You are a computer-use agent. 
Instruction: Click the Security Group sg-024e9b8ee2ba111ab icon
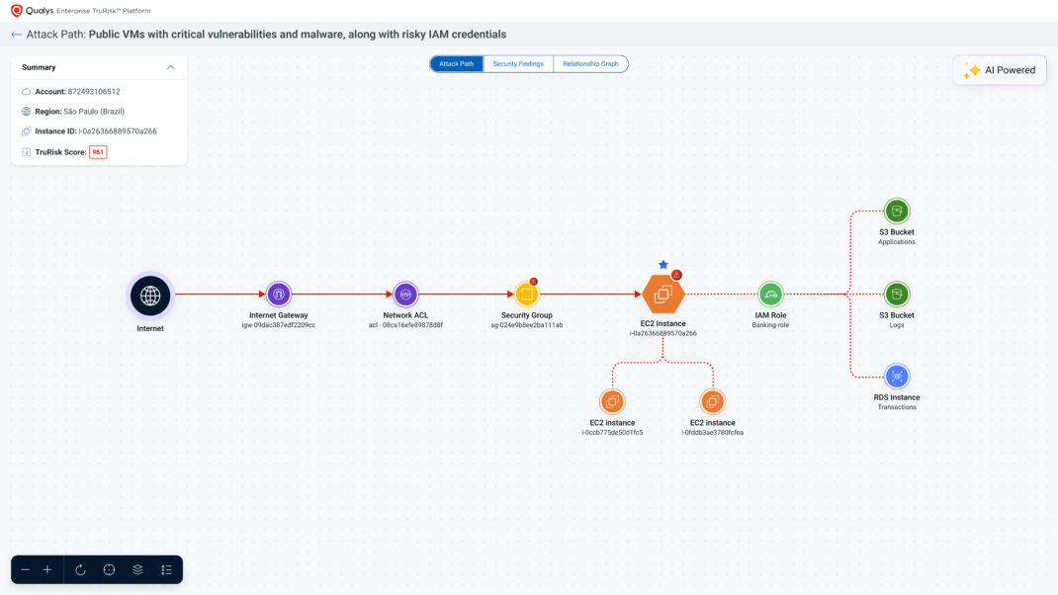527,293
